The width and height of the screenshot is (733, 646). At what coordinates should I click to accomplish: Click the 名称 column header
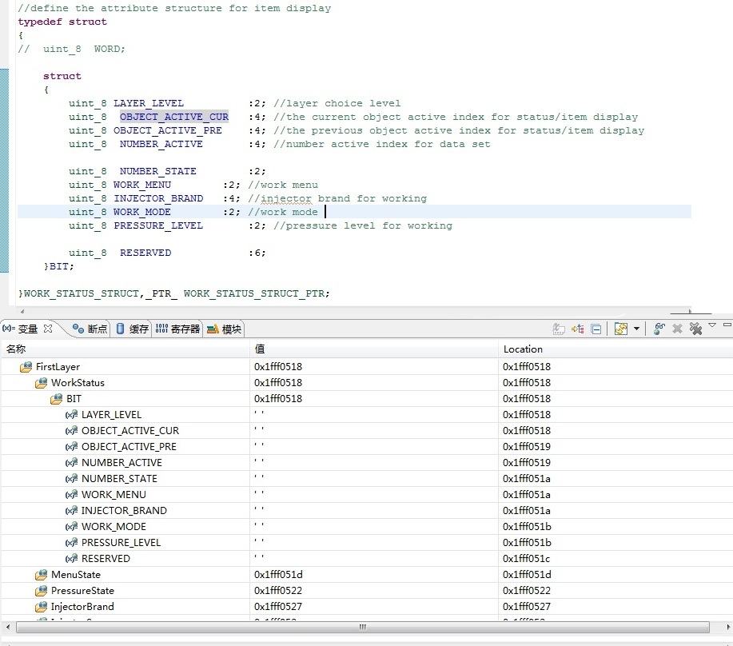(x=16, y=349)
